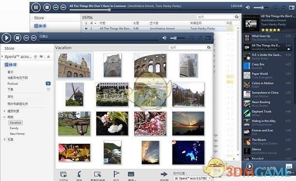Pause playback in the back window

36,7
